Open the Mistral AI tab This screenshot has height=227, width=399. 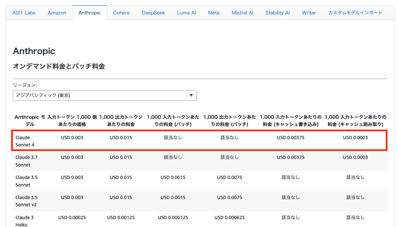point(242,13)
